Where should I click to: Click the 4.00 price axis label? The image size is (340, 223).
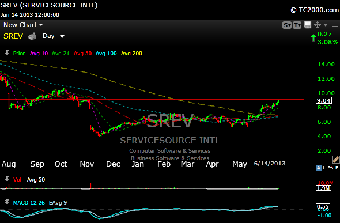coord(324,137)
